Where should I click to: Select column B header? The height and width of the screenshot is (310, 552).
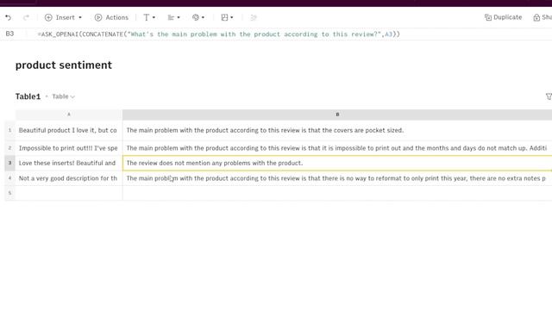pos(337,115)
